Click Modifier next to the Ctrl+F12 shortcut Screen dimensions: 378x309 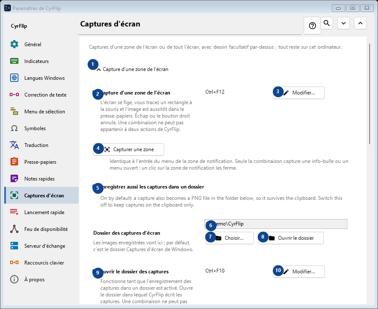[299, 93]
